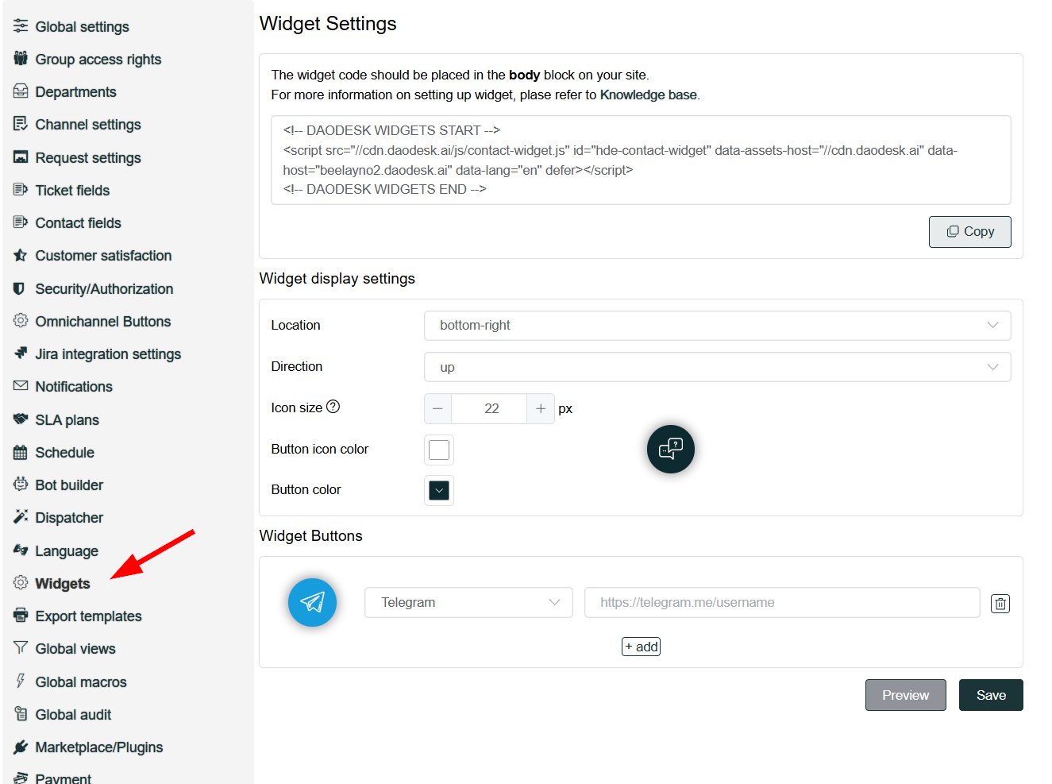1052x784 pixels.
Task: Click the chat widget preview bubble icon
Action: click(x=671, y=450)
